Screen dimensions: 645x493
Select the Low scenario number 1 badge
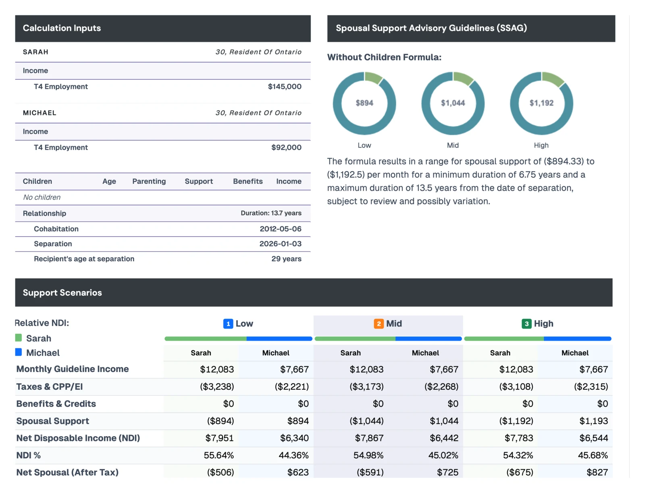pos(228,324)
